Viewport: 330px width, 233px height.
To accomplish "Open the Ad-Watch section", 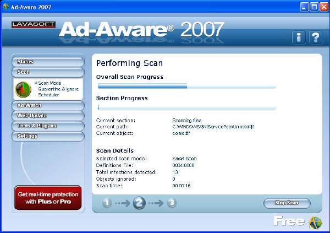I will (48, 105).
